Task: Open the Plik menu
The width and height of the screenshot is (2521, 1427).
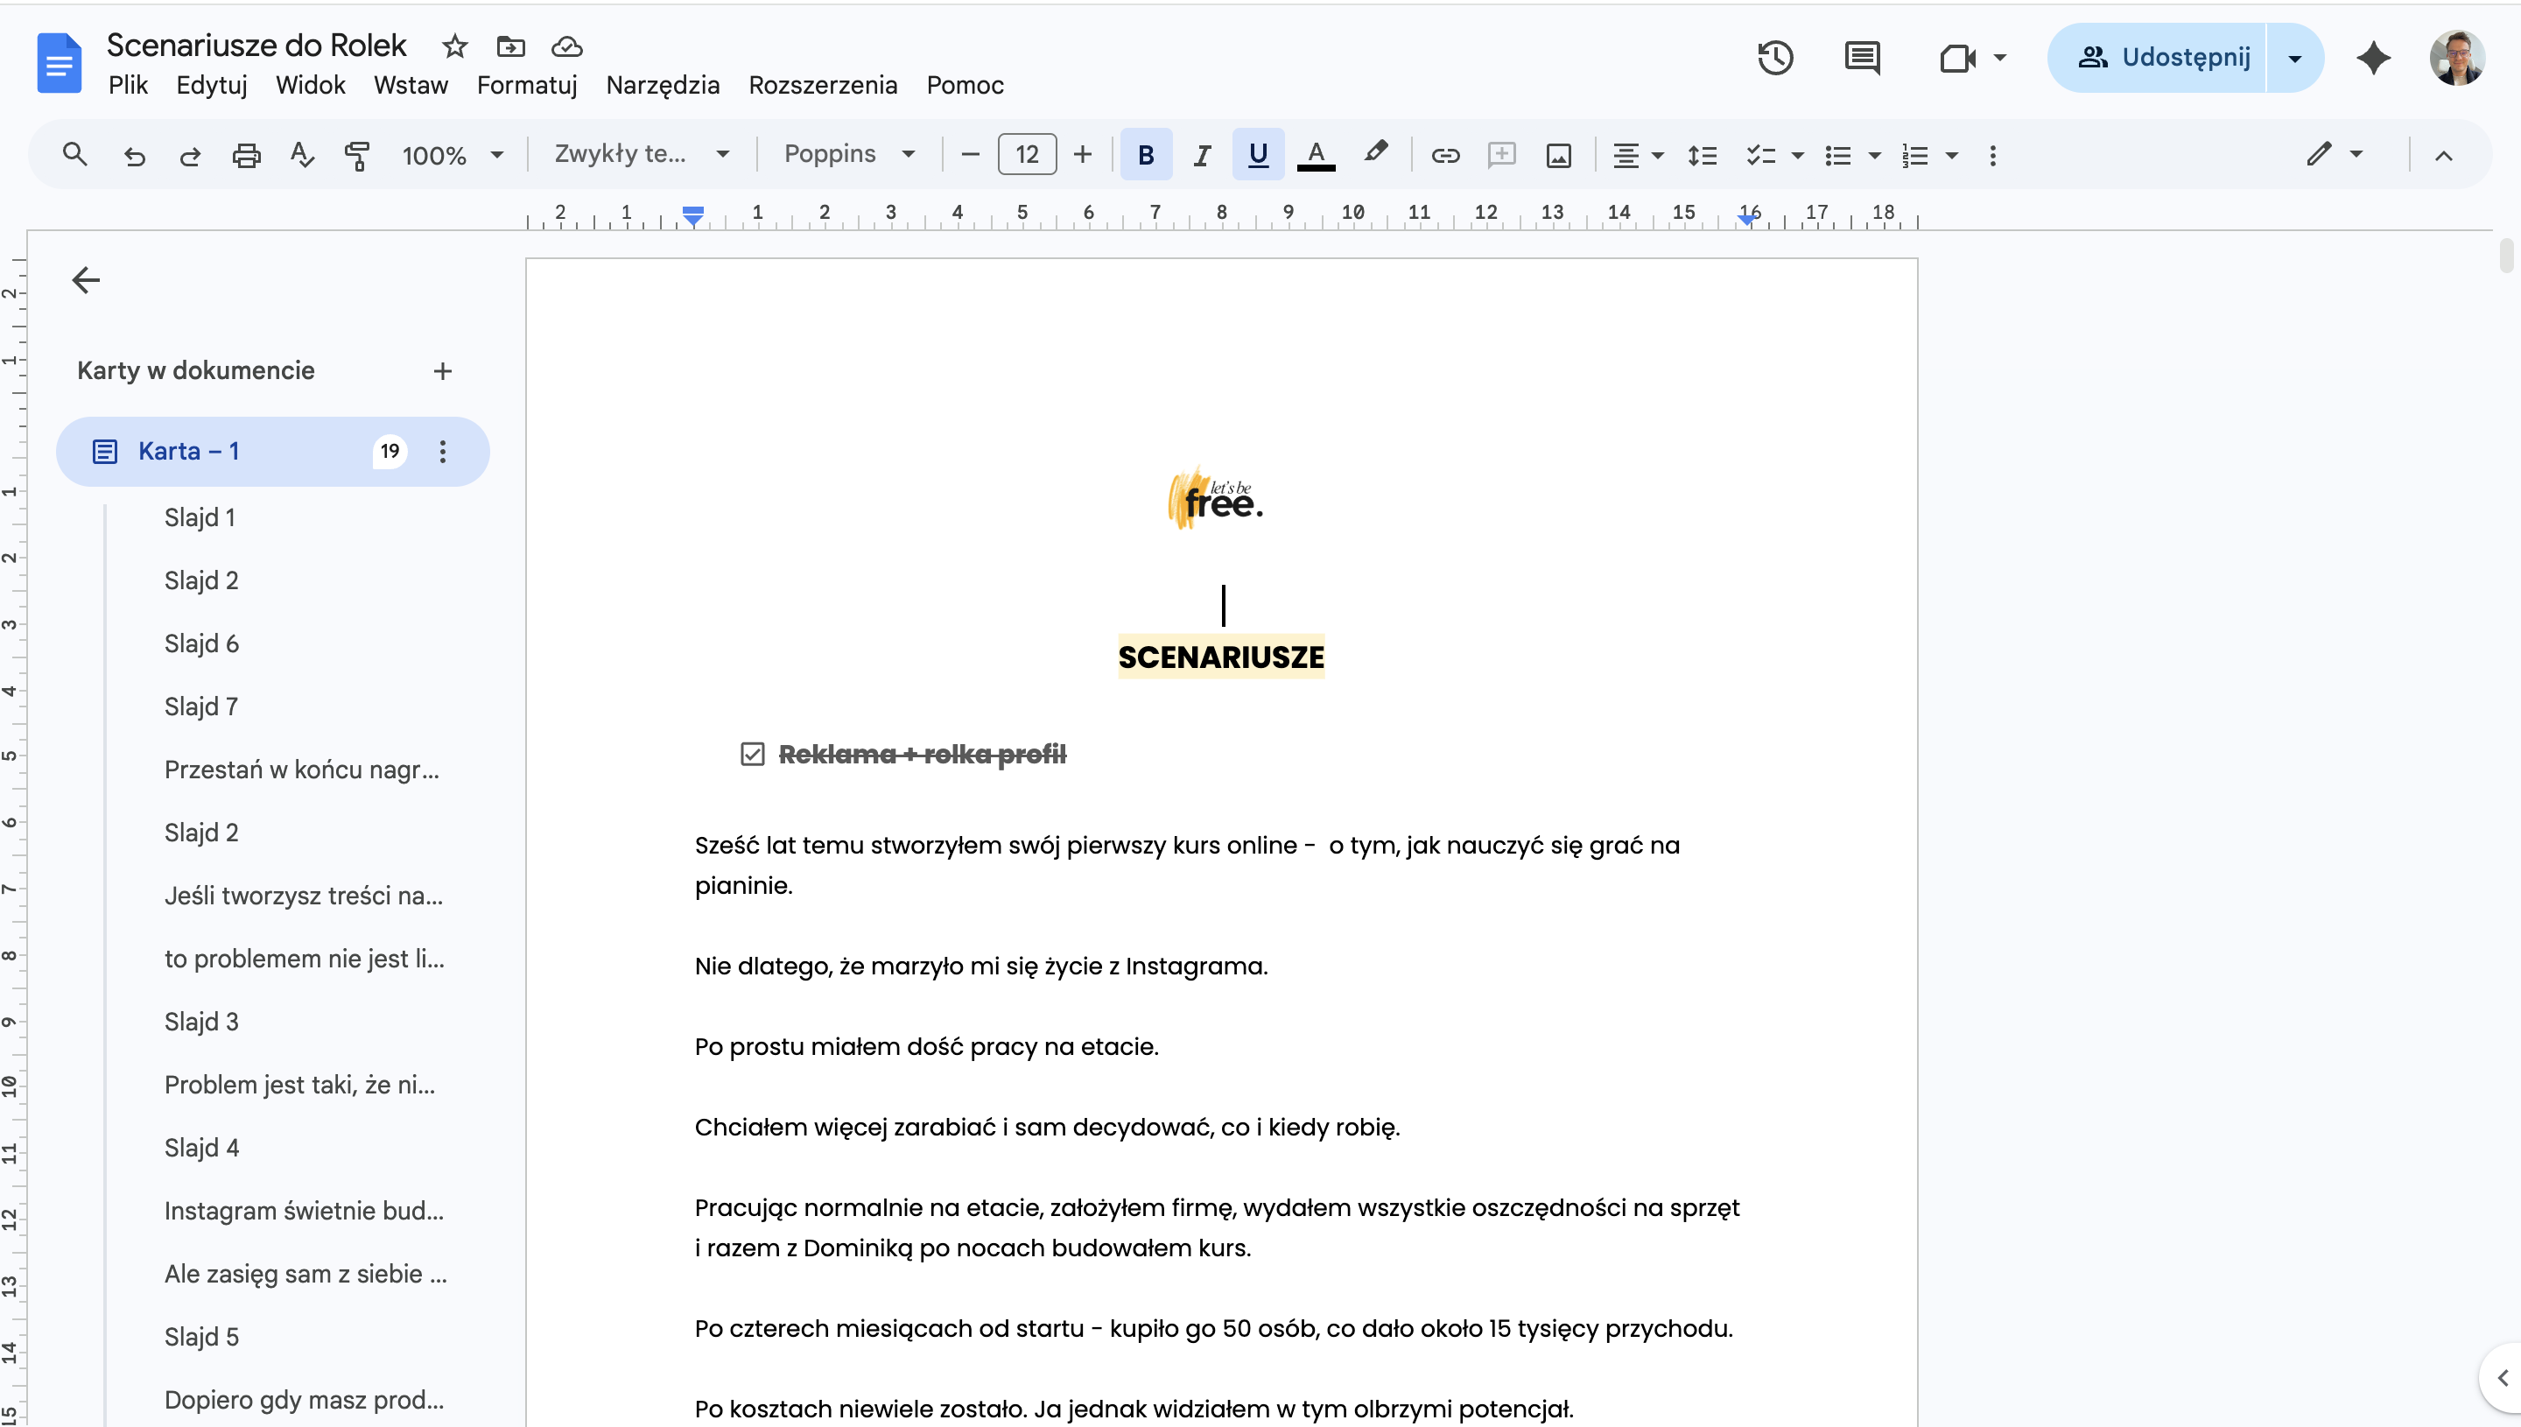Action: (129, 85)
